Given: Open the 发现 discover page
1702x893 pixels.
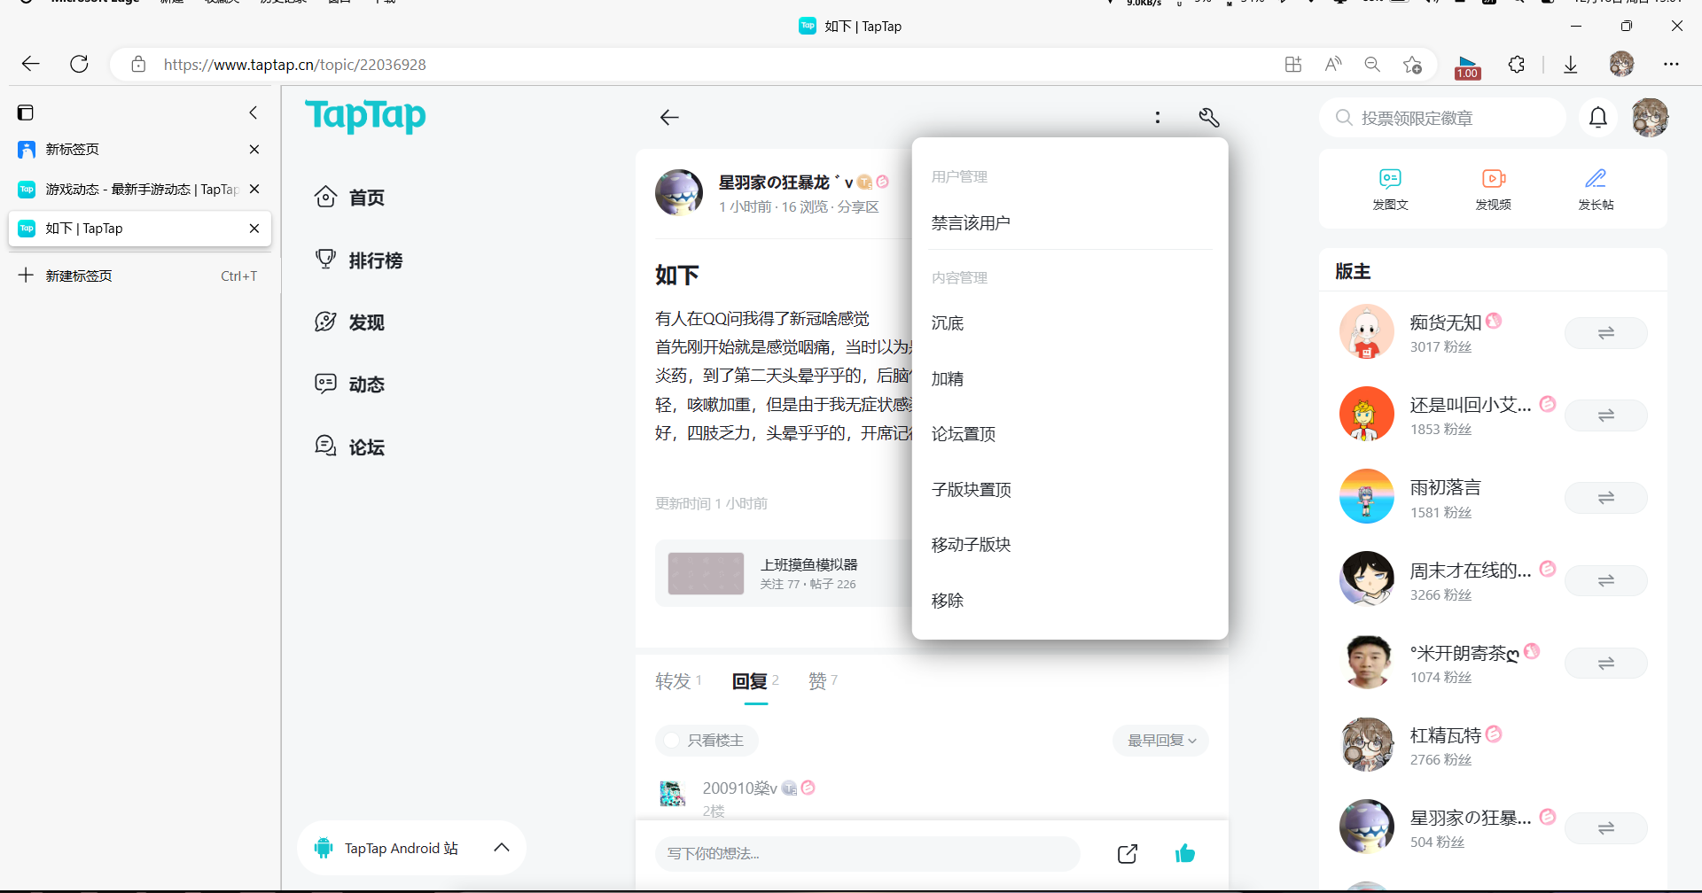Looking at the screenshot, I should [x=350, y=322].
